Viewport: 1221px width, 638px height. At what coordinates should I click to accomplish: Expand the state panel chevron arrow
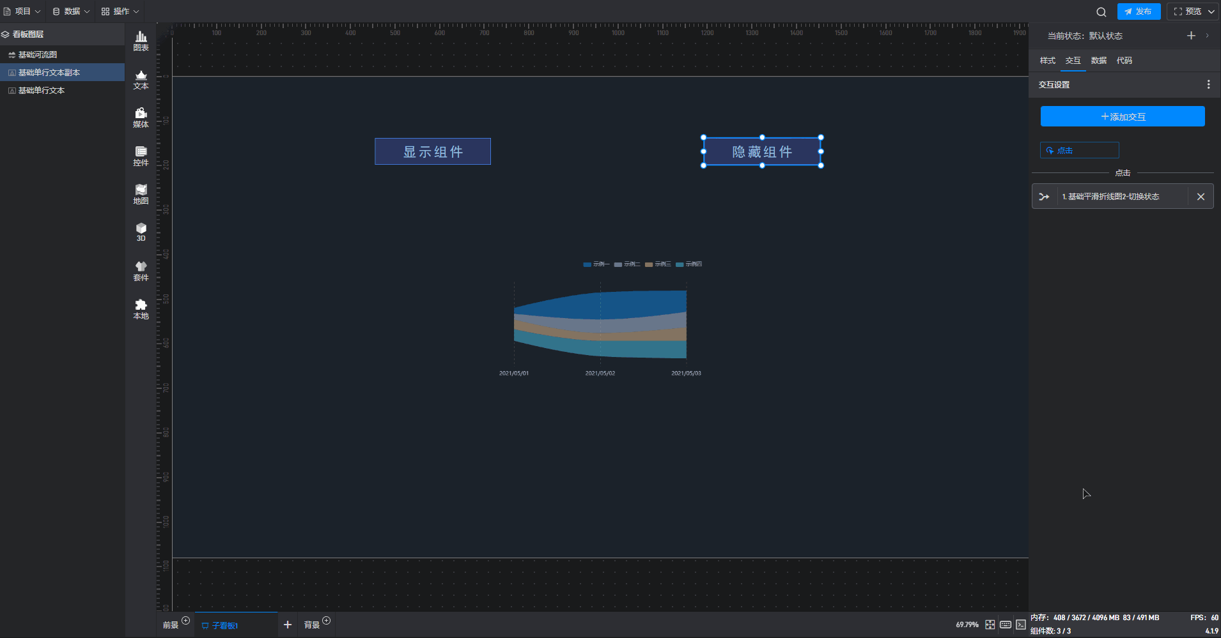point(1207,36)
